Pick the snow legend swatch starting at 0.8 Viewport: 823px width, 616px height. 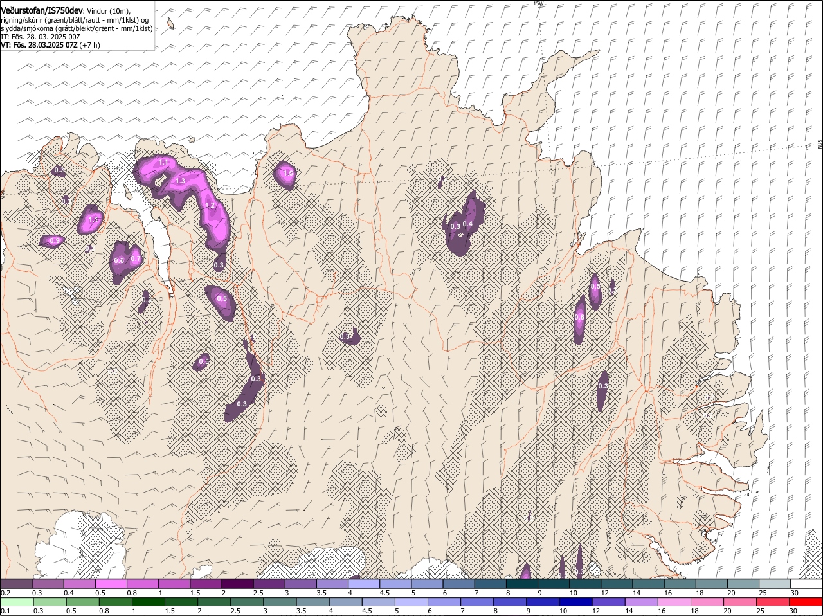142,584
